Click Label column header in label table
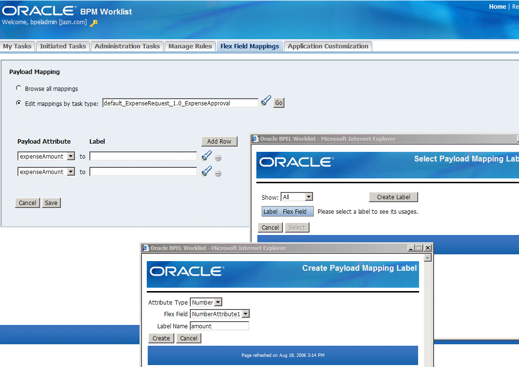 click(270, 211)
